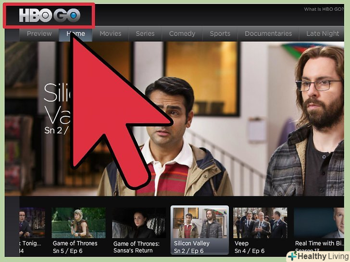Viewport: 350px width, 262px height.
Task: Select the Silicon Valley Sn 2 / Ep 6 thumbnail
Action: [200, 223]
